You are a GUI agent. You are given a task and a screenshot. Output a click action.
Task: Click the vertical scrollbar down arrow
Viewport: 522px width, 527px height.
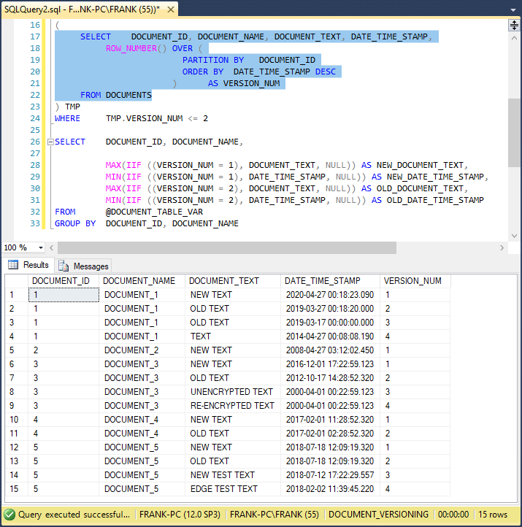click(x=514, y=236)
